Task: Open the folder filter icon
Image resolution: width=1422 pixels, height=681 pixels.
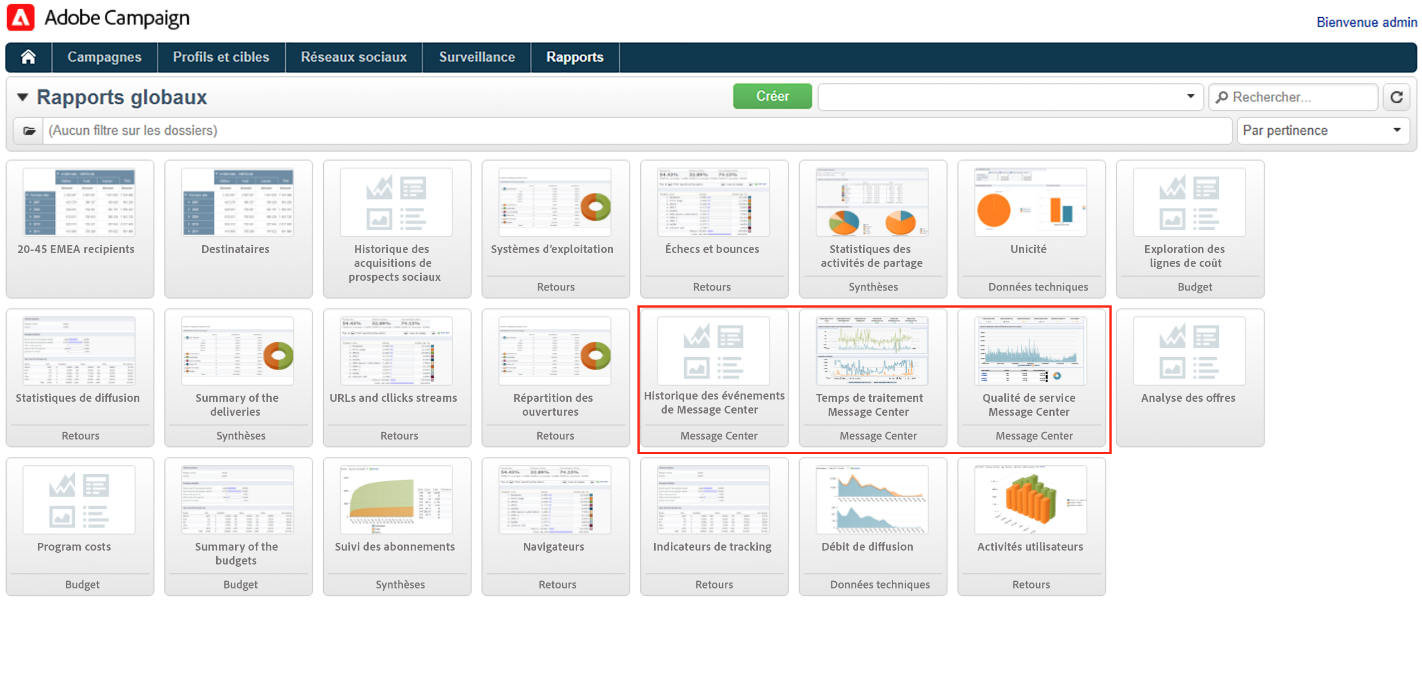Action: [x=29, y=130]
